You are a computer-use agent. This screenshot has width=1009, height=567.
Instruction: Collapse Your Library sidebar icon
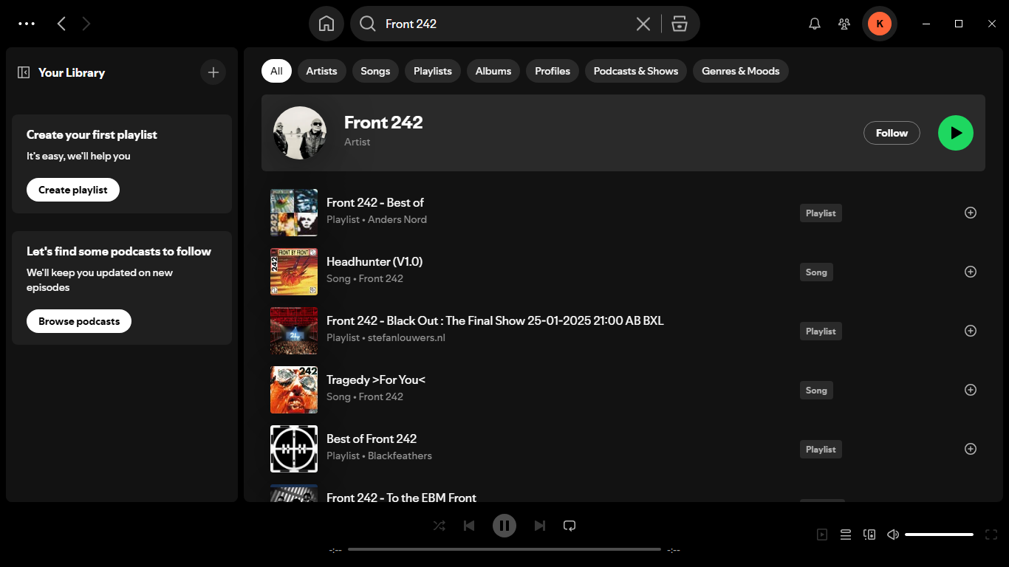24,72
